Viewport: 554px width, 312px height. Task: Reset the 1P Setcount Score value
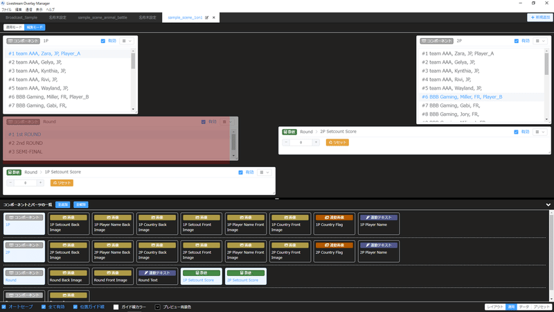(62, 183)
